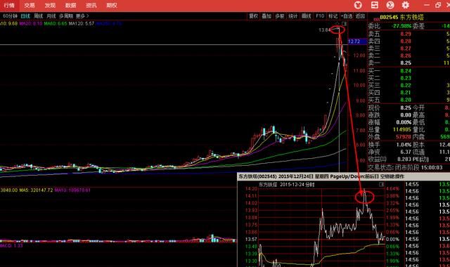Click the 复权 toolbar button
The image size is (450, 267).
point(253,16)
